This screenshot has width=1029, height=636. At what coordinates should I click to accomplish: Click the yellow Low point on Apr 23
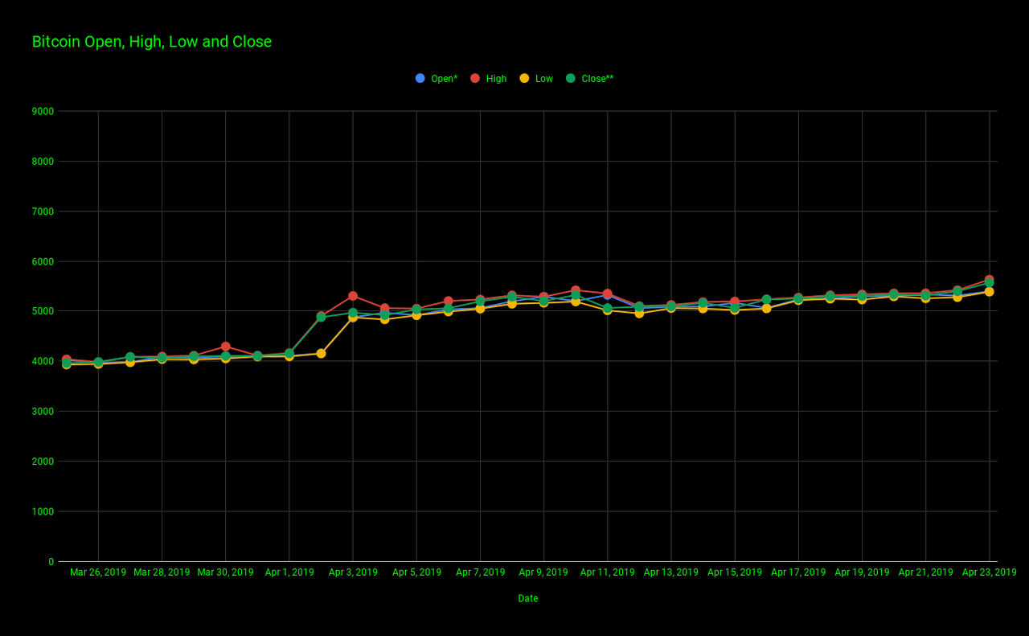[989, 292]
